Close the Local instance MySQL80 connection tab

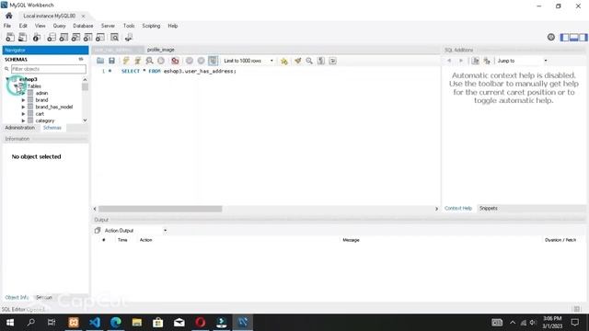(x=83, y=16)
